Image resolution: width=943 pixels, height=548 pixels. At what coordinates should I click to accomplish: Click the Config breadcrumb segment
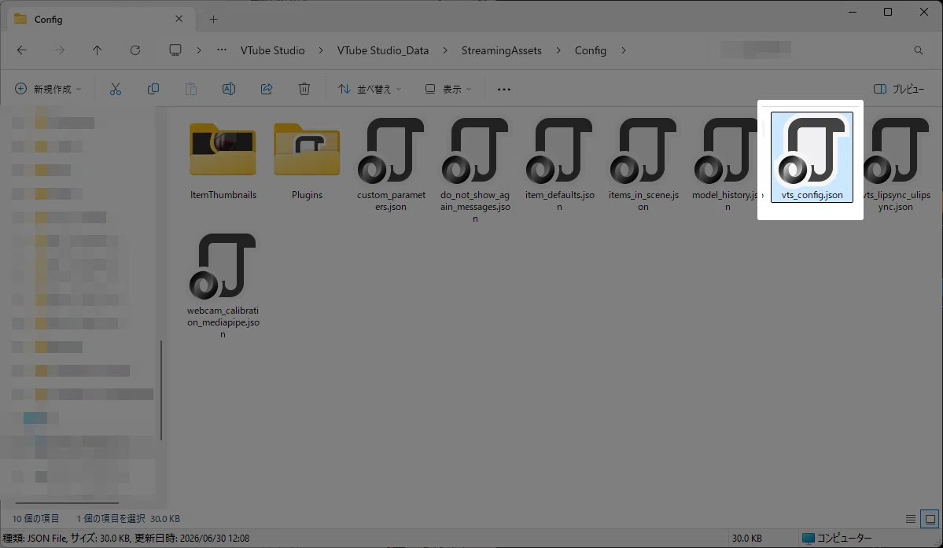point(591,50)
